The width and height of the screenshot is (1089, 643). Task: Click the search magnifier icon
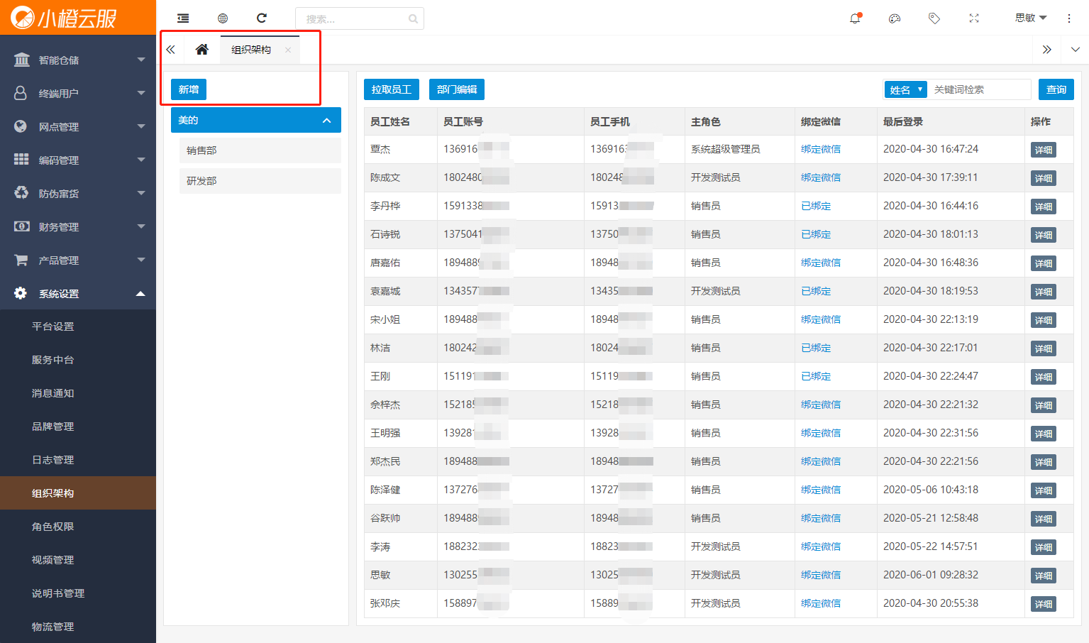point(413,19)
